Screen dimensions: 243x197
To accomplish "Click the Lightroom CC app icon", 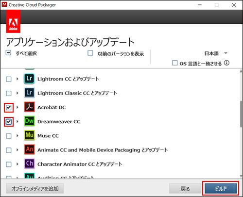I will point(29,79).
